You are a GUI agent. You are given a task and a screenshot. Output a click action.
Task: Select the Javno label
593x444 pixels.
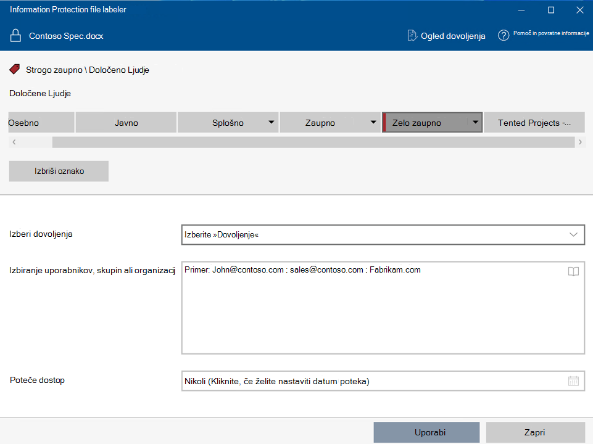point(126,123)
